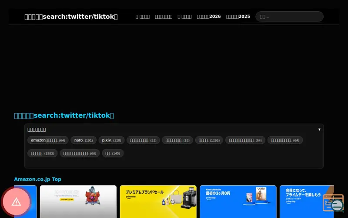Choose the tag with count (1298)
Image resolution: width=348 pixels, height=218 pixels.
click(x=209, y=140)
